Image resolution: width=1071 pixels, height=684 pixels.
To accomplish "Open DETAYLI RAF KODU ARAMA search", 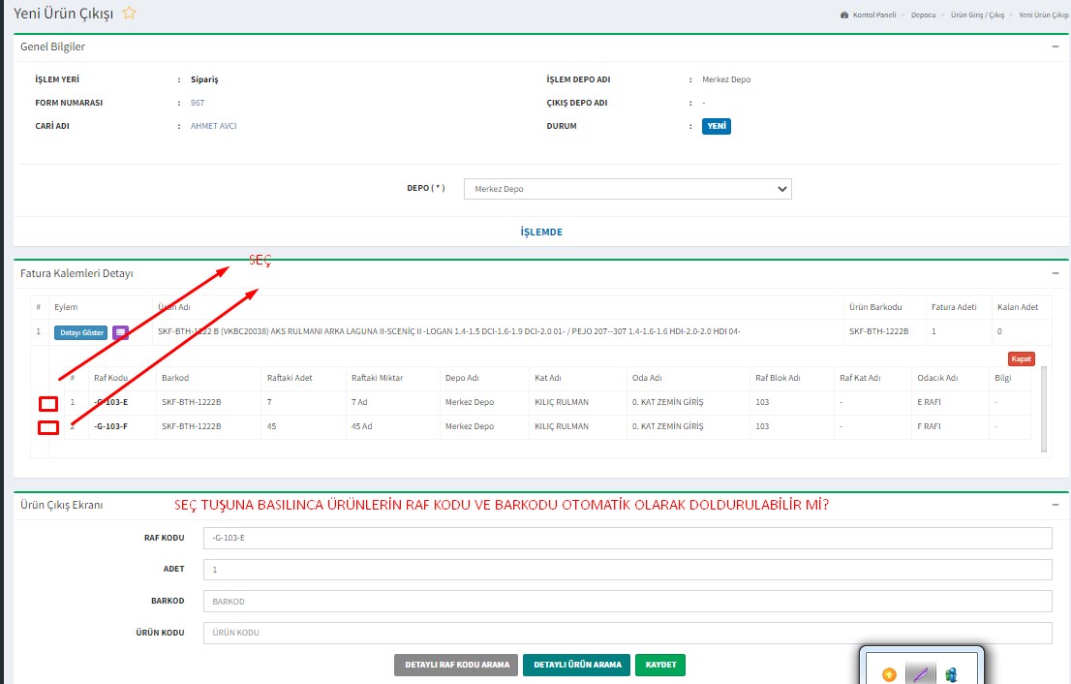I will point(455,665).
